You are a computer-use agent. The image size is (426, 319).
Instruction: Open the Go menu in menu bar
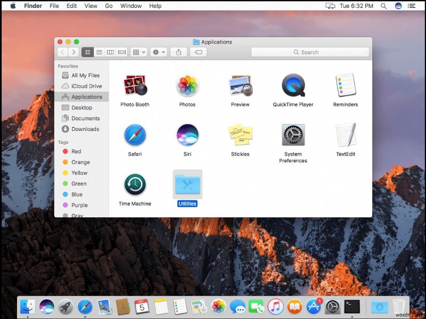point(109,6)
